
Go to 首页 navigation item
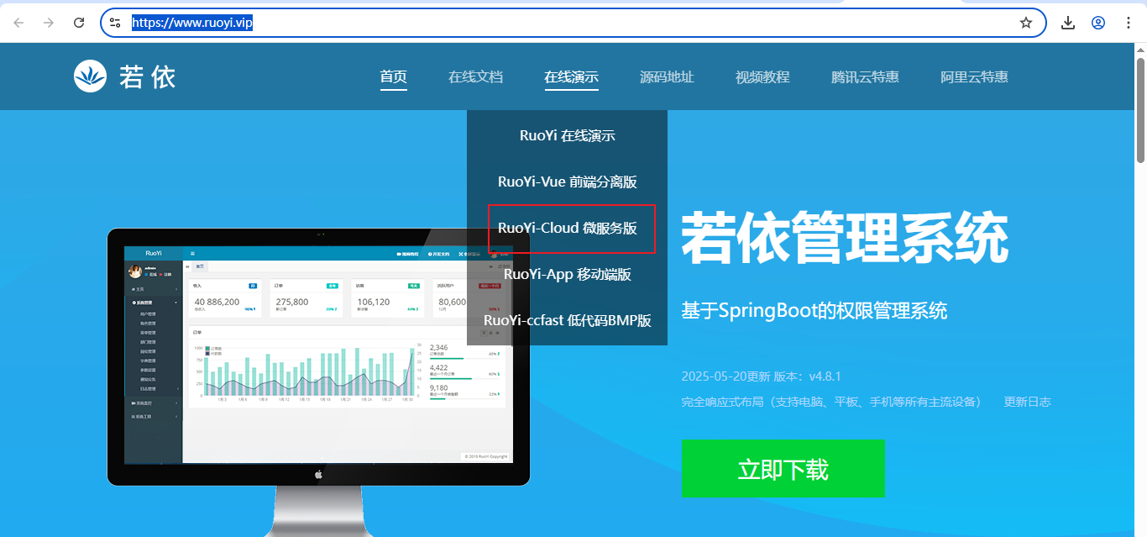point(393,76)
